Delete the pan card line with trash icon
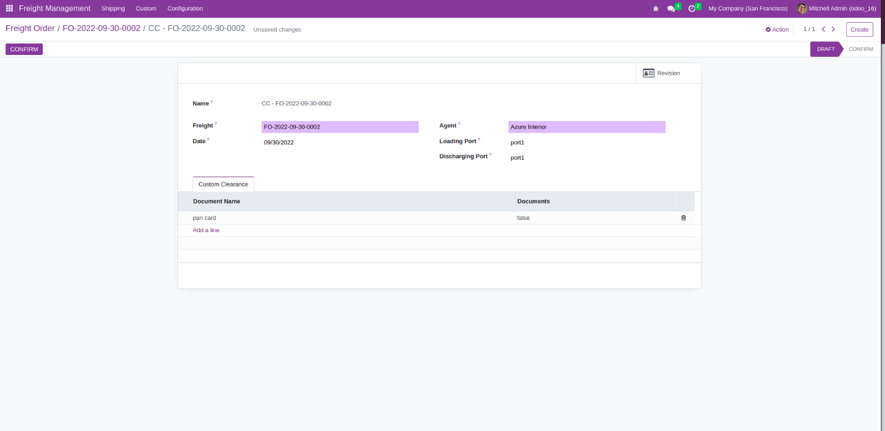 click(683, 218)
